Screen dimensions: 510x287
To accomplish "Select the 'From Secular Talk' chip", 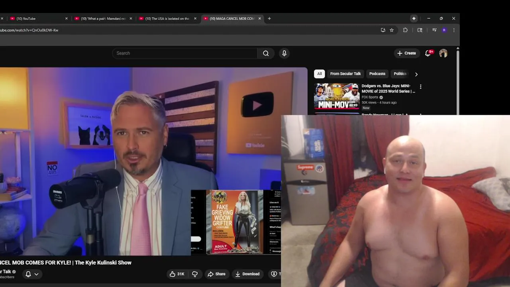I will 345,74.
